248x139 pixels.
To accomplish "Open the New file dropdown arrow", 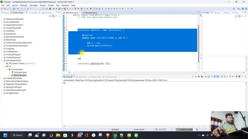I will 5,9.
